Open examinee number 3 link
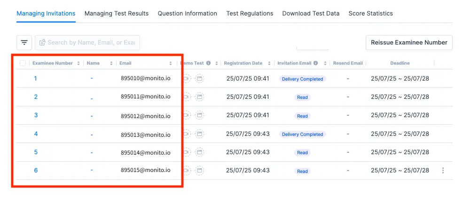463x201 pixels. pos(36,115)
